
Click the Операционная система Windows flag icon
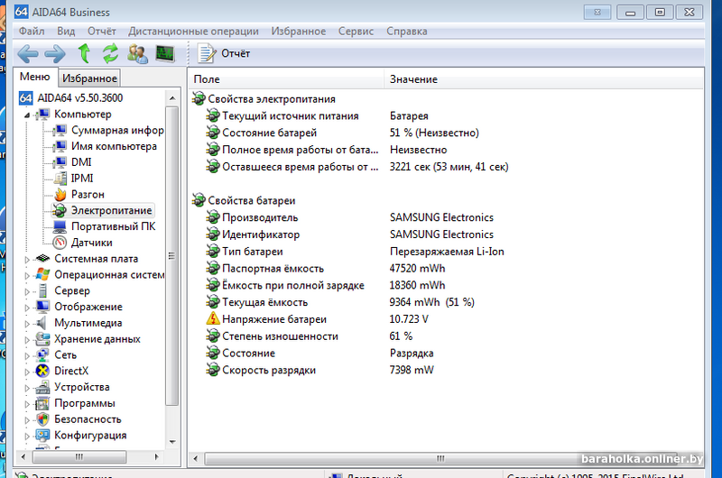42,275
